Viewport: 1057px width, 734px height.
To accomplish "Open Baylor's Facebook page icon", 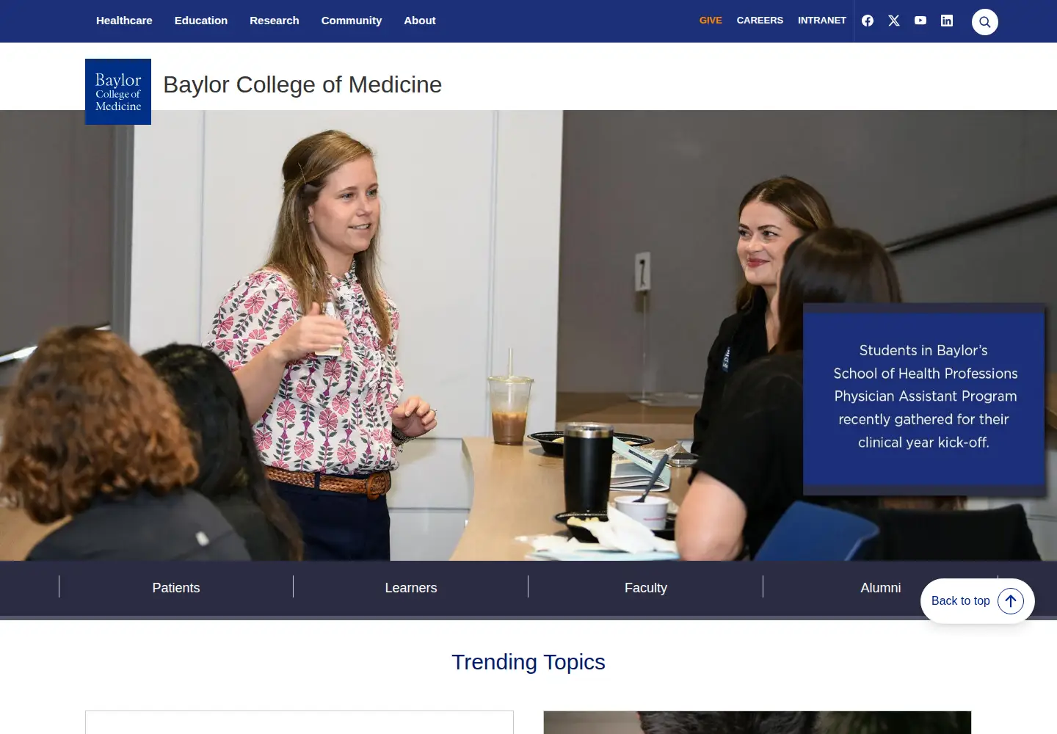I will (x=868, y=21).
